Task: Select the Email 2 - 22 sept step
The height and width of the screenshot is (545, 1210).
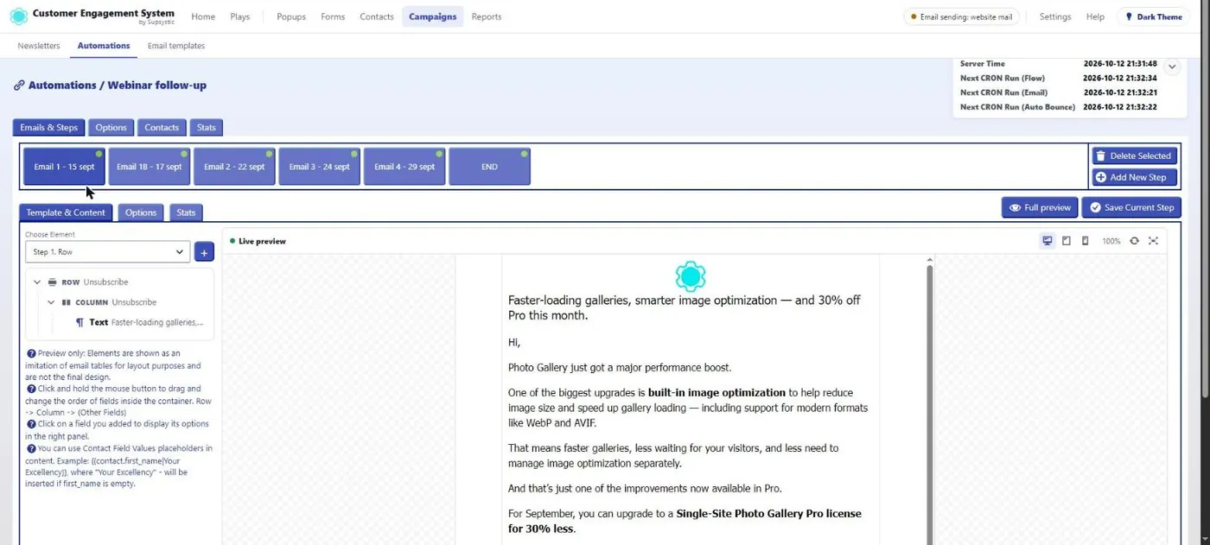Action: click(x=234, y=167)
